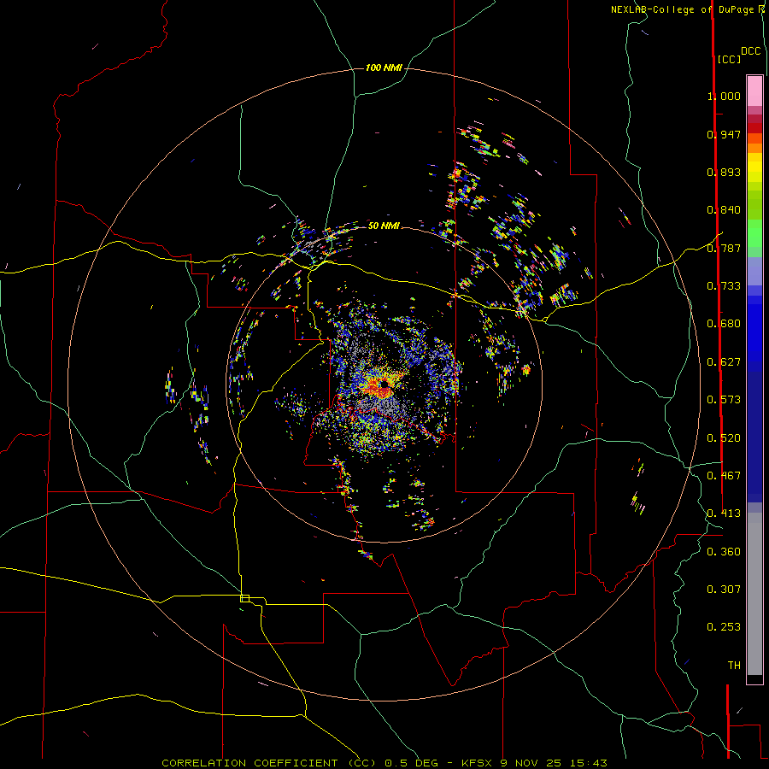Click the 0.947 scale value

point(724,134)
